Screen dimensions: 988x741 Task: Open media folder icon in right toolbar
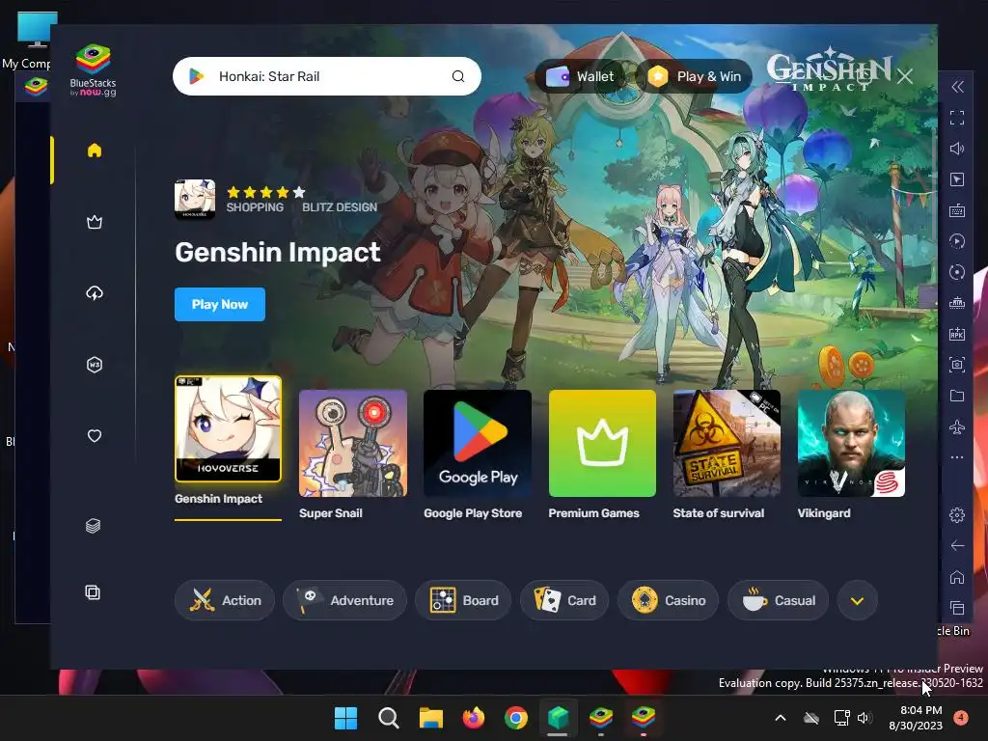[x=957, y=396]
